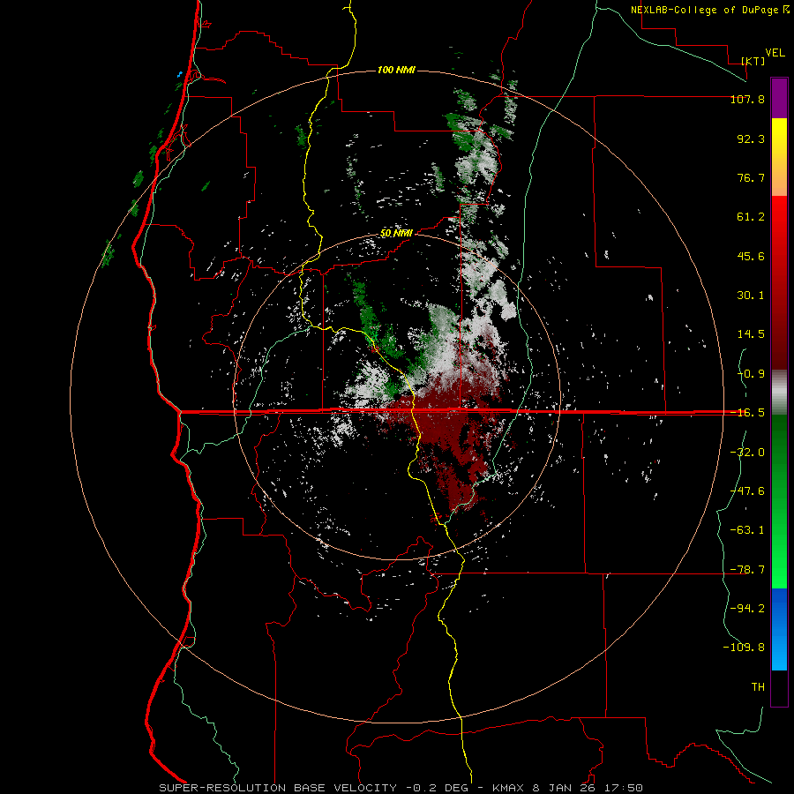794x794 pixels.
Task: Click the VEL product label
Action: coord(775,52)
